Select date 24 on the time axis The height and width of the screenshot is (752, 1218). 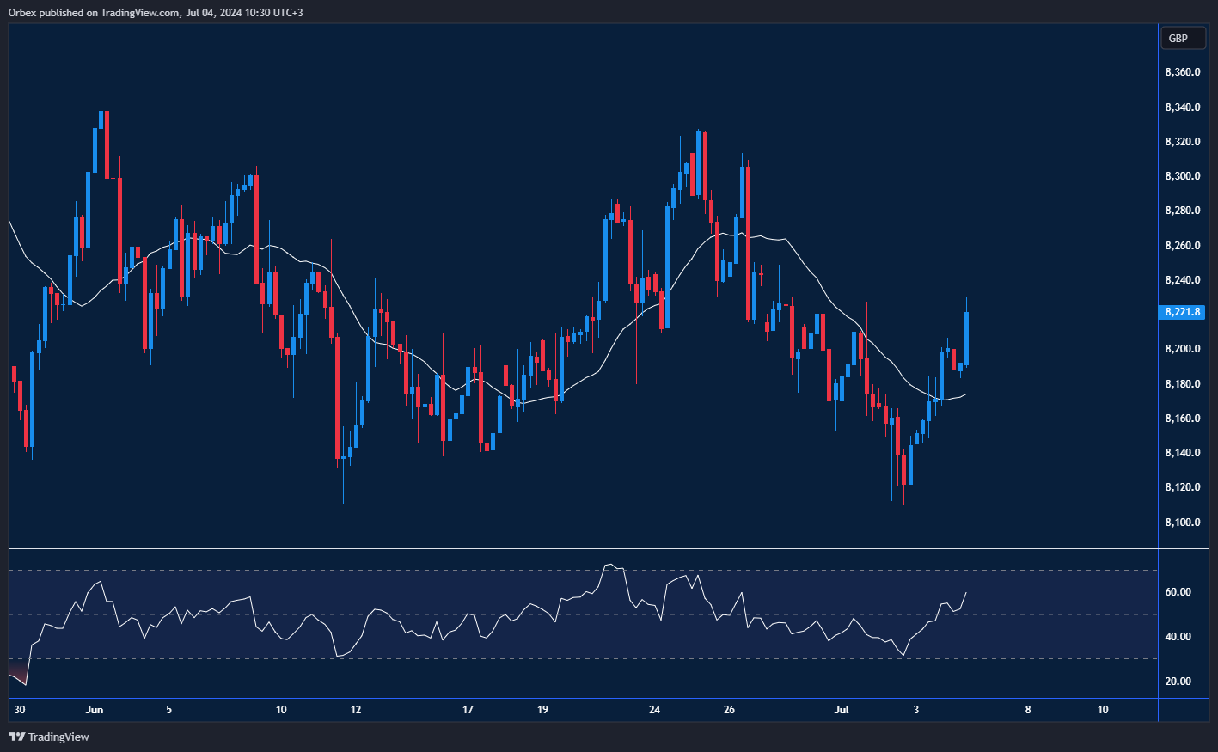tap(654, 710)
